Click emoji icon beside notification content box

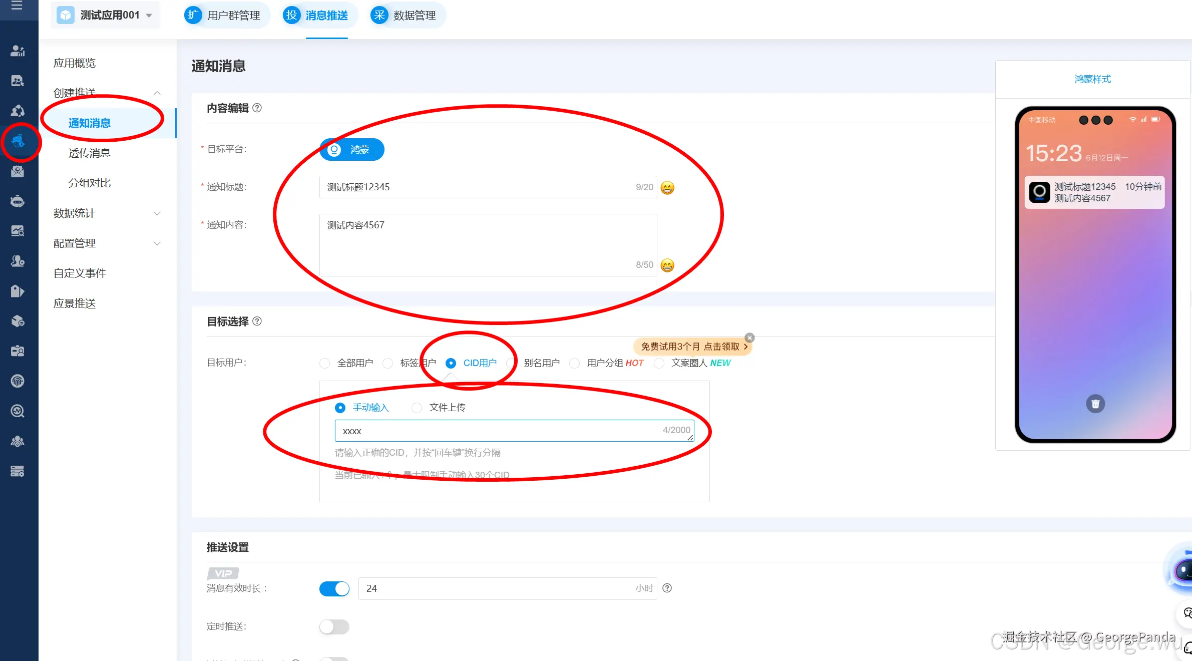667,265
